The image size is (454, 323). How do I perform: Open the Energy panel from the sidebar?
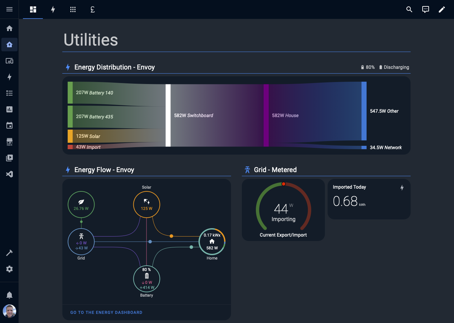click(9, 77)
